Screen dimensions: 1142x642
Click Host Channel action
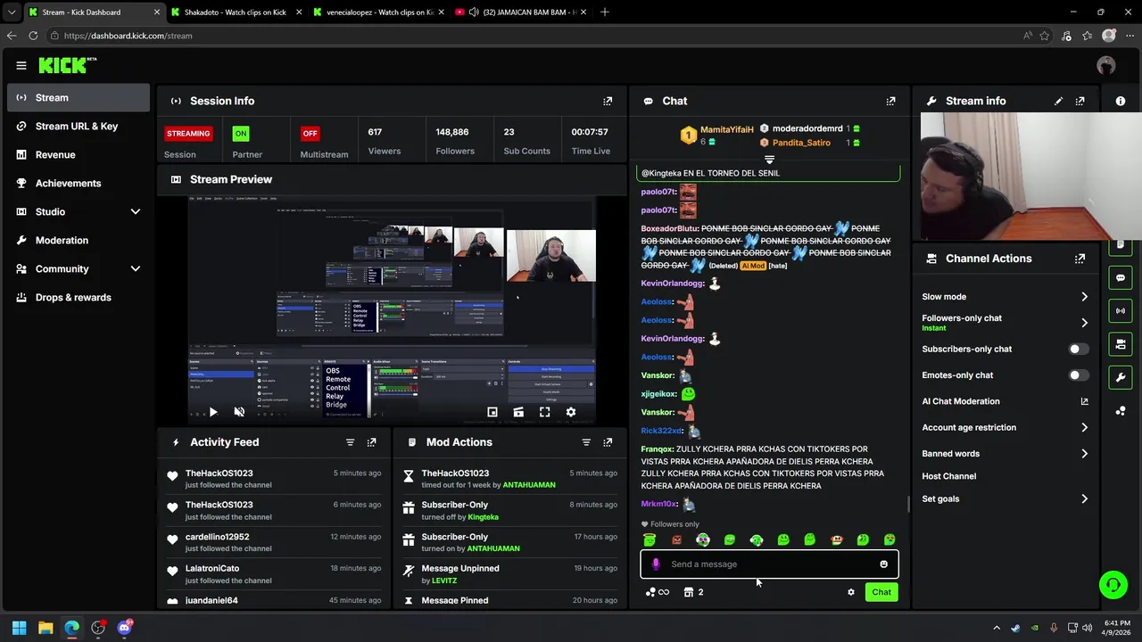tap(948, 476)
